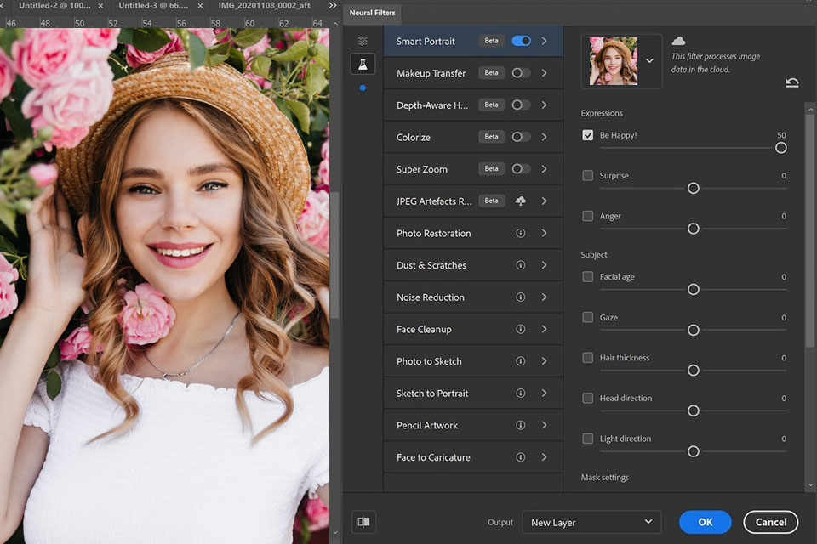
Task: Show info for Face to Caricature
Action: (521, 457)
